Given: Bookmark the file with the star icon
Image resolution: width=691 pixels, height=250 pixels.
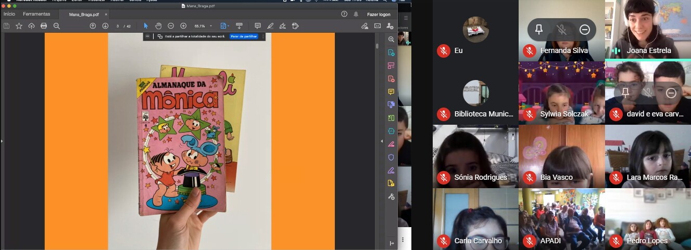Looking at the screenshot, I should tap(19, 25).
